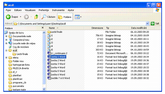Collapse the ecdl tree node

(6, 51)
